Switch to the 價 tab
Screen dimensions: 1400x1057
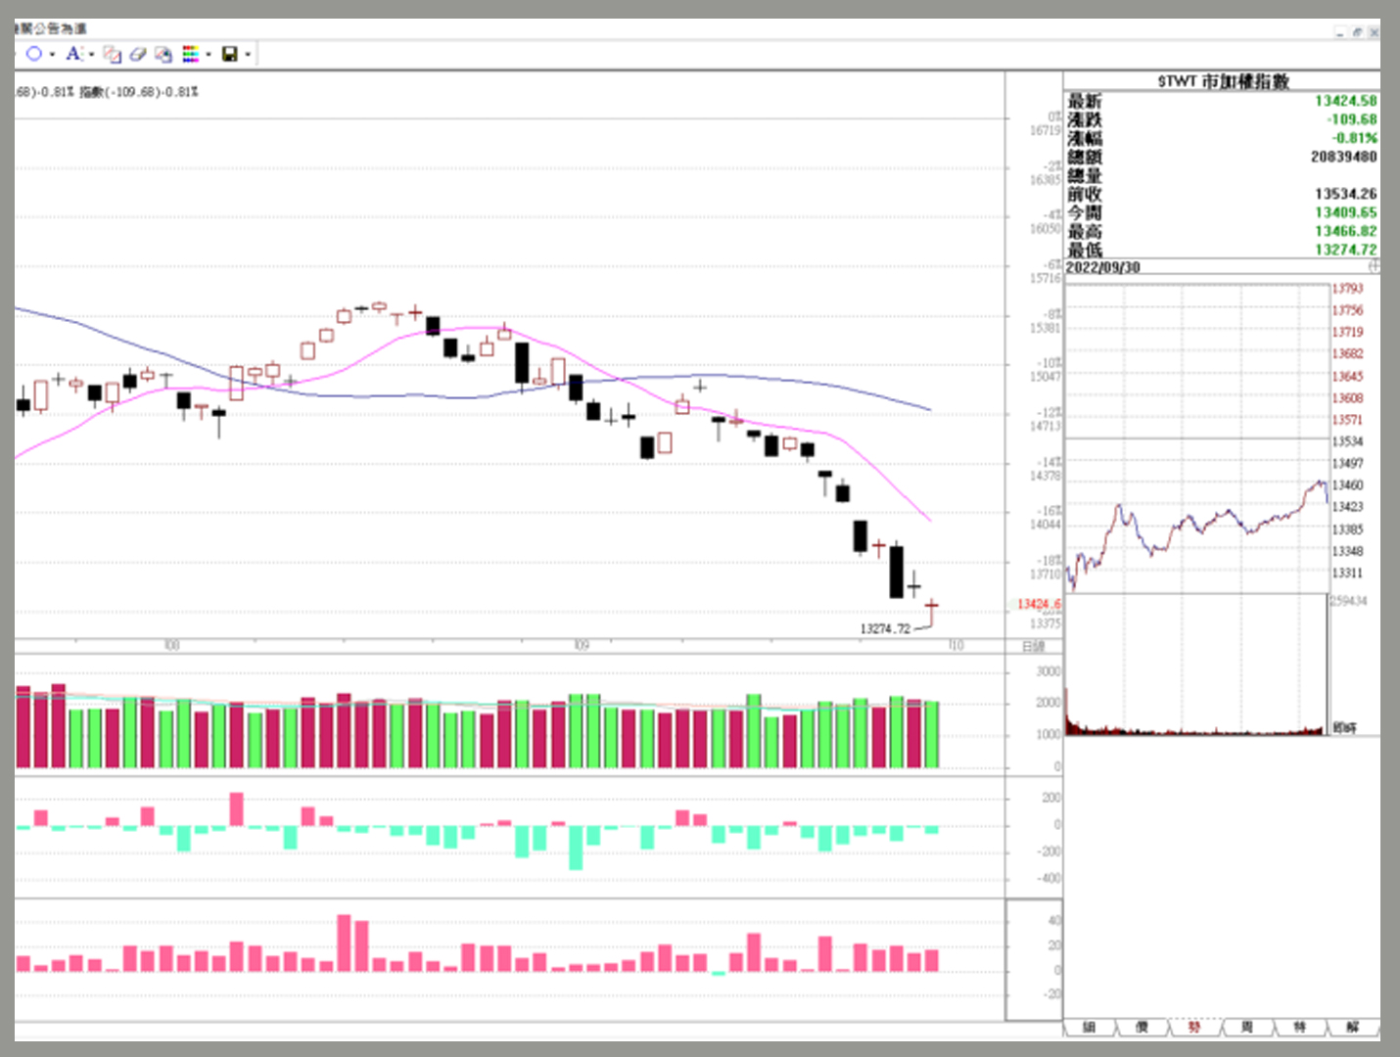pyautogui.click(x=1142, y=1027)
